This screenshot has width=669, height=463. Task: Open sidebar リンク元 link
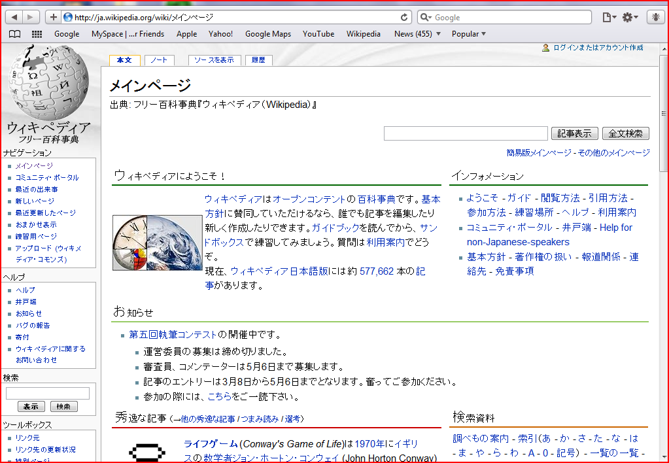[x=27, y=438]
